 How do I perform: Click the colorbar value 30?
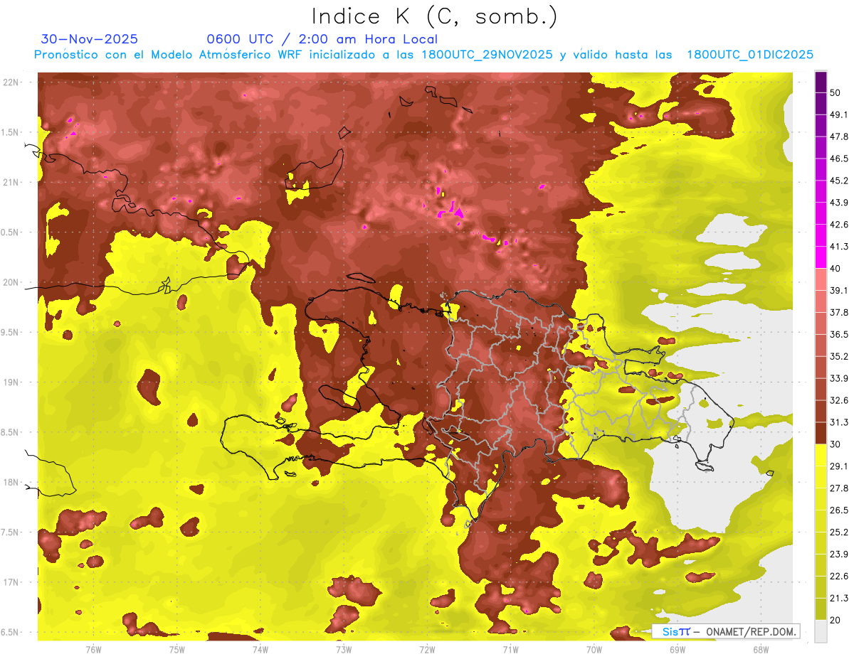click(x=835, y=444)
